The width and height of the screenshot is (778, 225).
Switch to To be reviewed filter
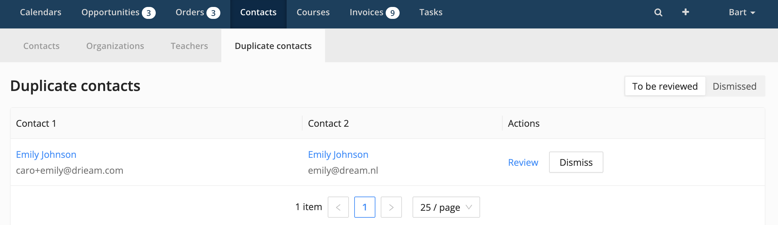pyautogui.click(x=665, y=86)
